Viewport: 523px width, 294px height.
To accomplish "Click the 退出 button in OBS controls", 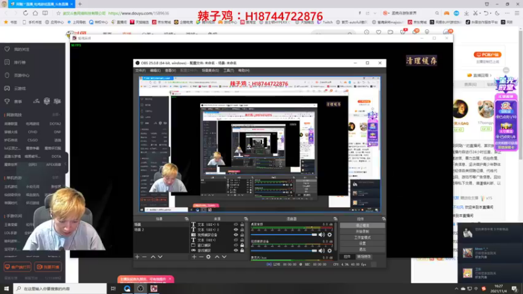I will tap(362, 250).
